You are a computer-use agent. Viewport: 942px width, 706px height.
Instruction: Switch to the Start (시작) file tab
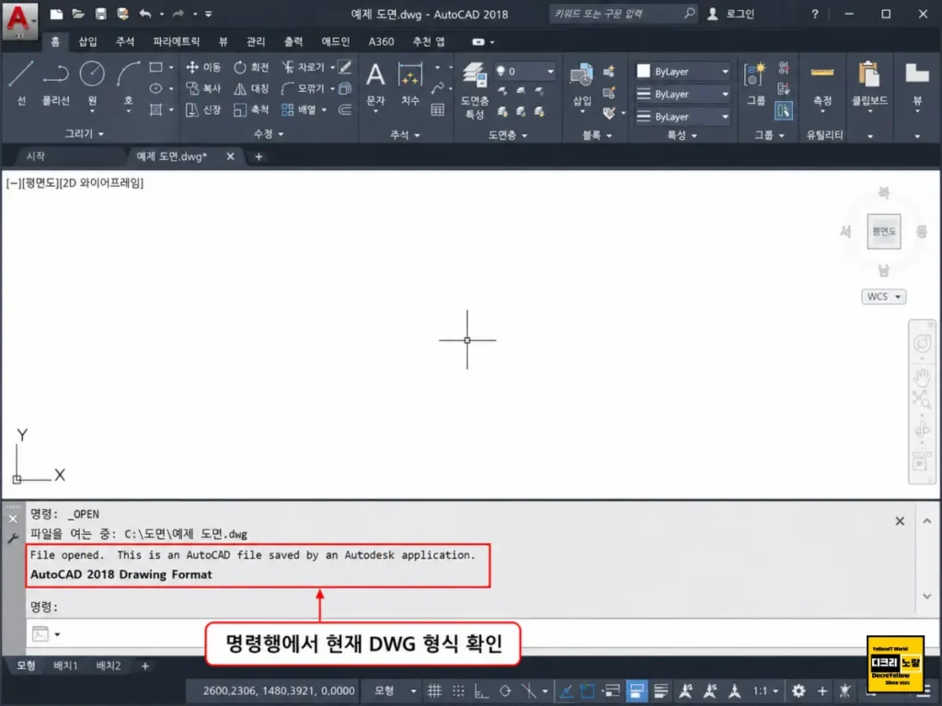36,156
